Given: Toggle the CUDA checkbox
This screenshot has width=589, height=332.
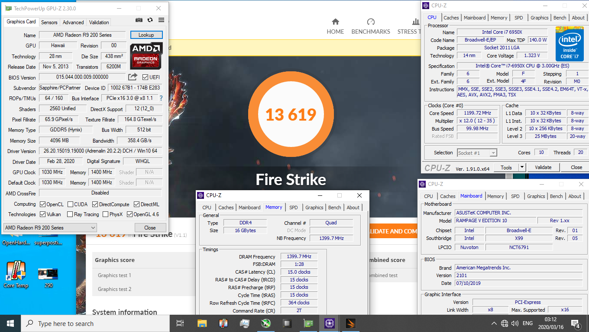Looking at the screenshot, I should tap(70, 204).
